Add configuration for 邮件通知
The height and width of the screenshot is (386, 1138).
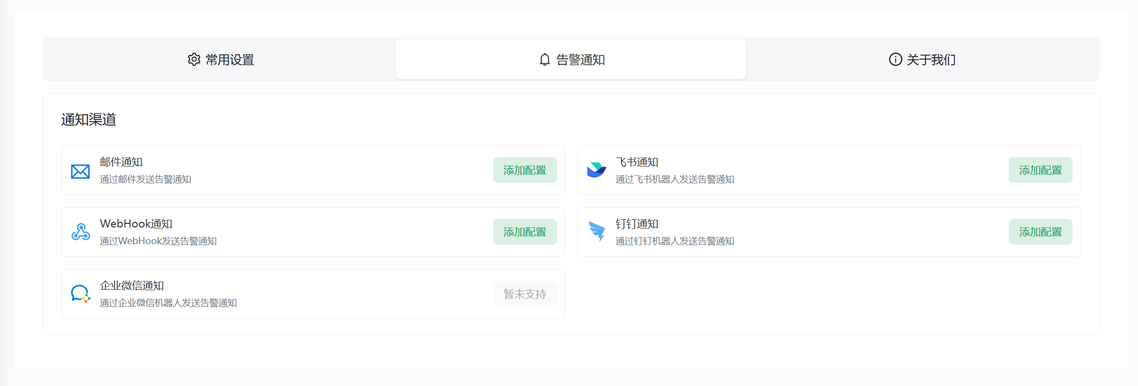pyautogui.click(x=525, y=170)
